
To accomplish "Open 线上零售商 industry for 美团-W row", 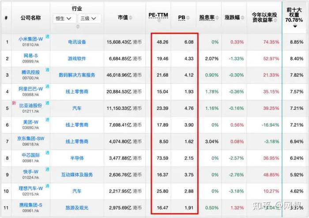I will pyautogui.click(x=77, y=125).
